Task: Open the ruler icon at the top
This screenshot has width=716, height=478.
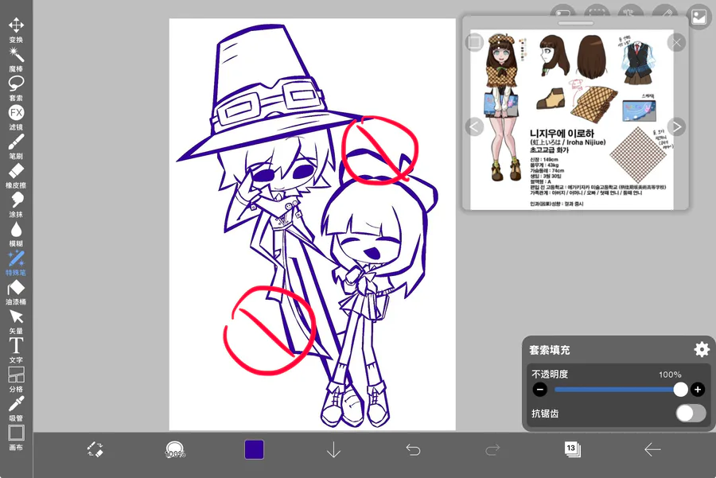Action: tap(665, 12)
